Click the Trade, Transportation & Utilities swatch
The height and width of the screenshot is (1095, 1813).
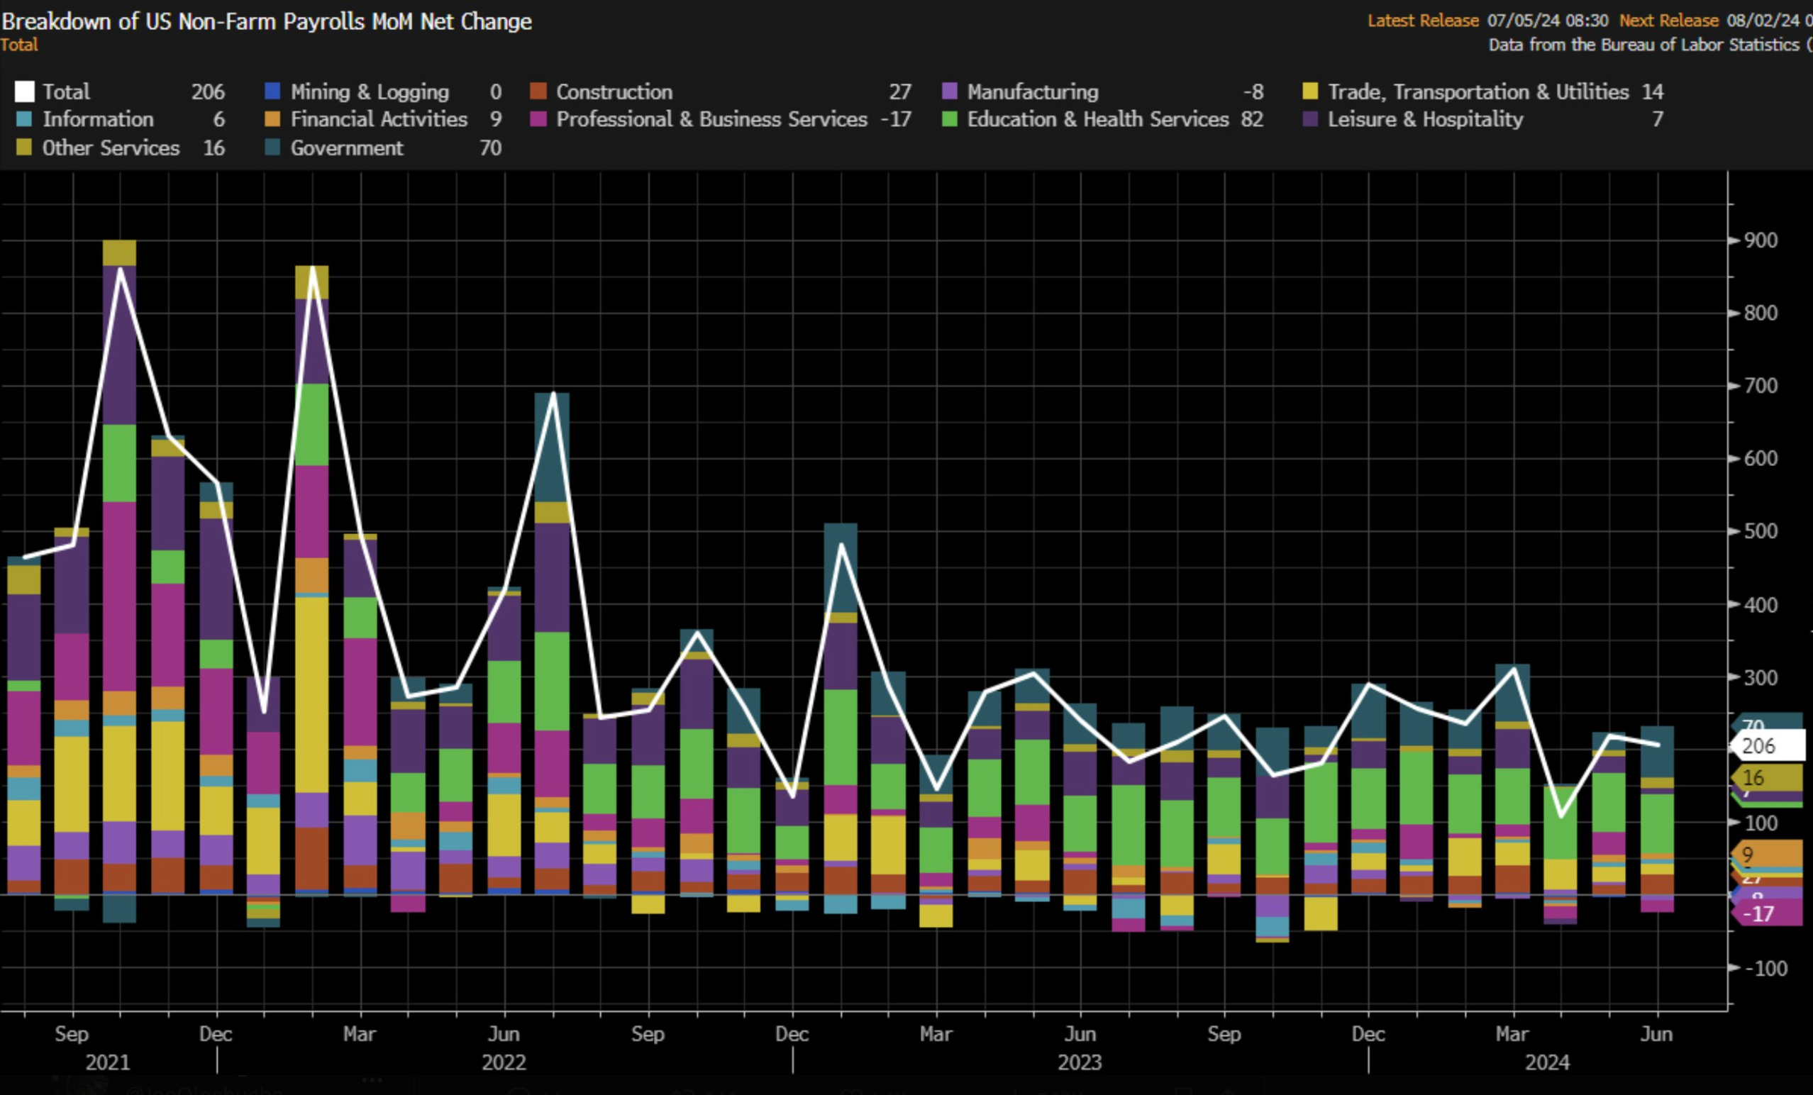(x=1309, y=91)
